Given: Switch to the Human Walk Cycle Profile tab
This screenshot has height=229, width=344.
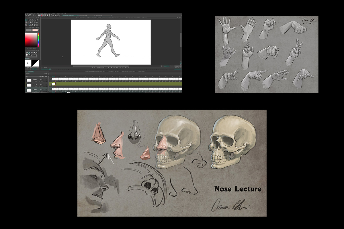Looking at the screenshot, I should pos(71,15).
